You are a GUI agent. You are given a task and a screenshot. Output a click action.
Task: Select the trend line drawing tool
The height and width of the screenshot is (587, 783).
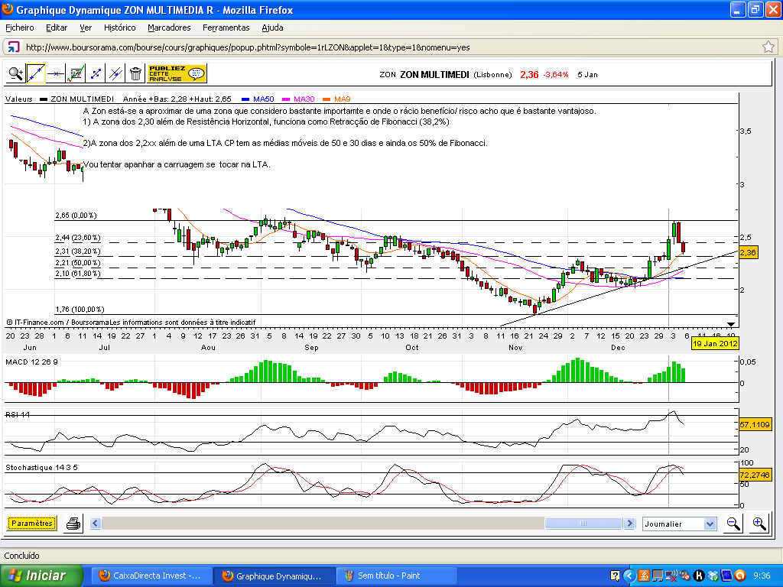[36, 74]
